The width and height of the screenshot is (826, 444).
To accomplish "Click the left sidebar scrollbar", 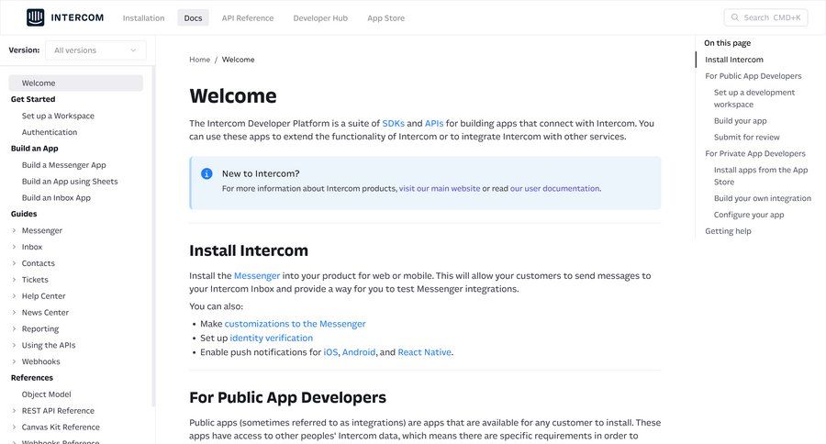I will point(153,236).
